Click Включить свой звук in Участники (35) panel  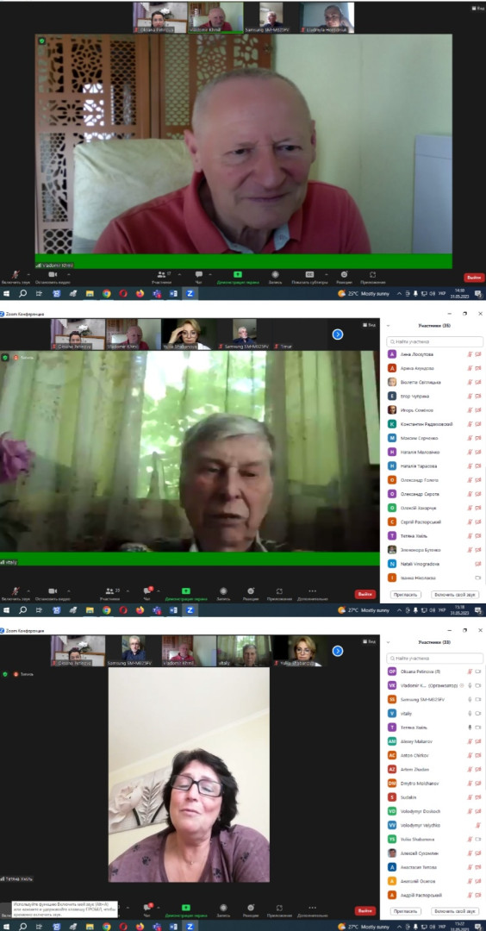point(455,594)
